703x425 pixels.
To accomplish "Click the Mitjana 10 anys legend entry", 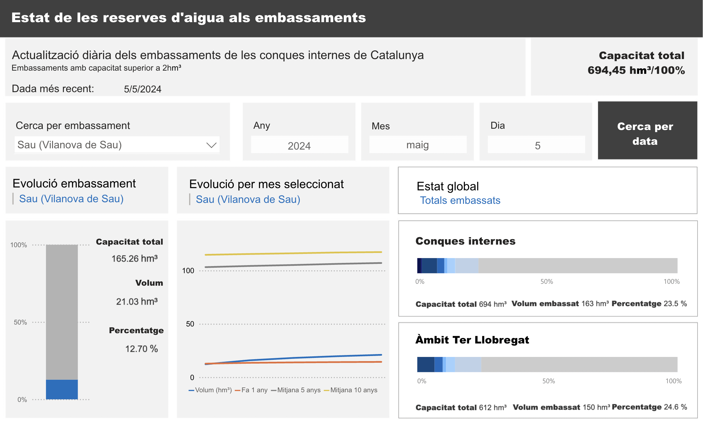I will [x=351, y=390].
